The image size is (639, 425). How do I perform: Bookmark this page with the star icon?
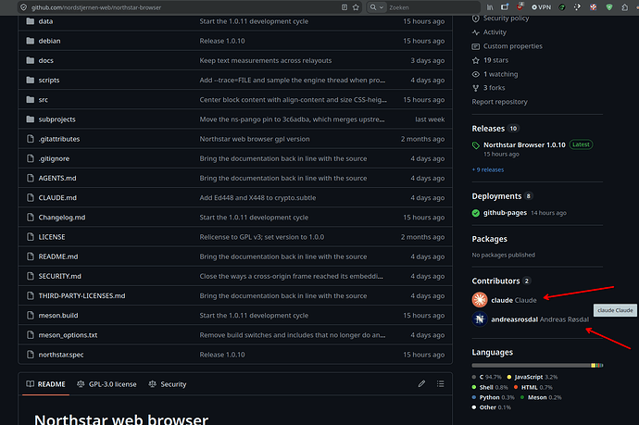(356, 7)
